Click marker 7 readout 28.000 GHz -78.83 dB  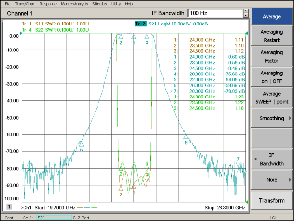pos(207,91)
